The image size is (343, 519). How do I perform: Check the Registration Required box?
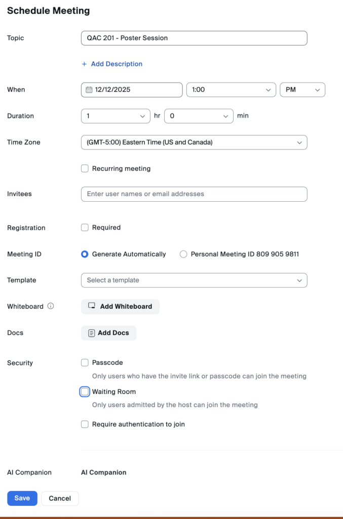click(x=85, y=228)
